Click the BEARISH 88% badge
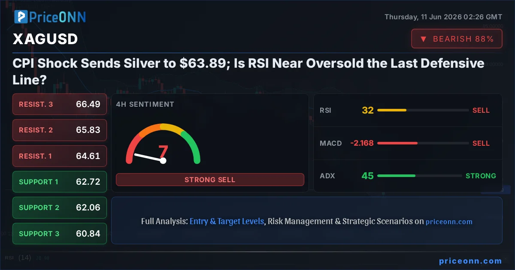Screen dimensions: 515x270 [x=457, y=39]
